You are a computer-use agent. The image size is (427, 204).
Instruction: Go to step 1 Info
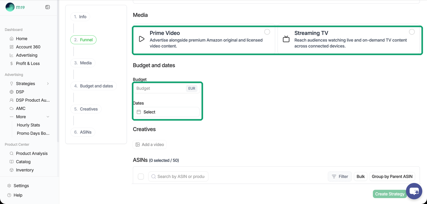click(80, 17)
